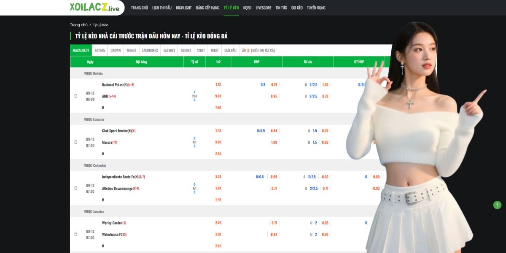Go to Bảng xếp hạng menu item

pyautogui.click(x=207, y=8)
